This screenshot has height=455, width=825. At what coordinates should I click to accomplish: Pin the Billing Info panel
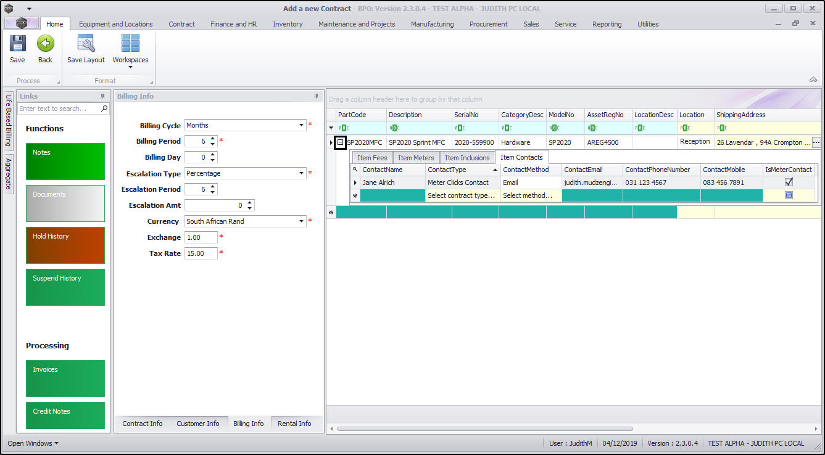(x=317, y=96)
